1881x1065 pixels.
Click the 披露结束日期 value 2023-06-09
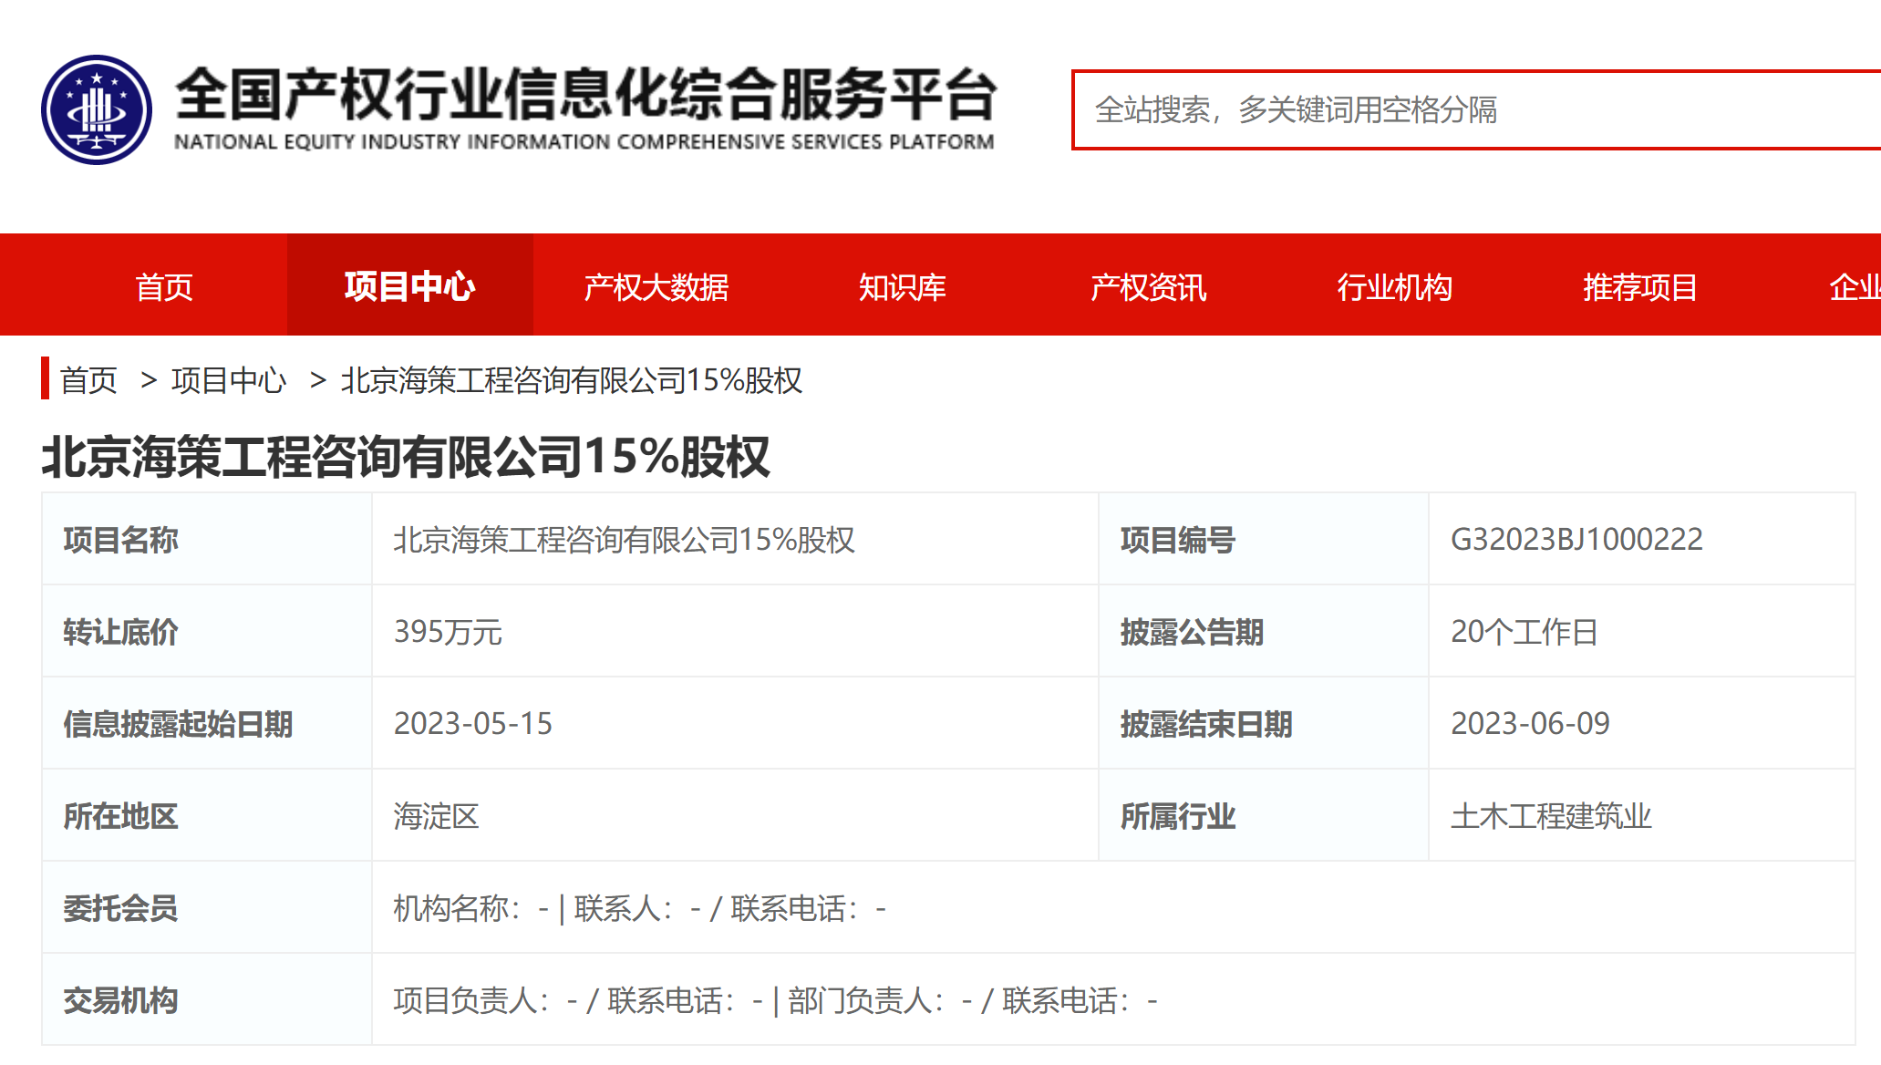pos(1533,724)
